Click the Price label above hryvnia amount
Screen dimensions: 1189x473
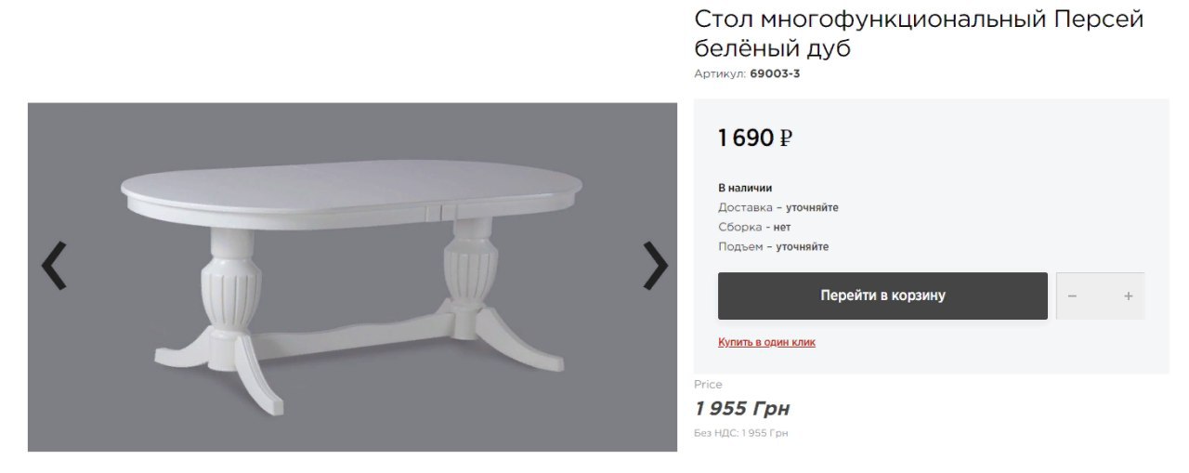pos(708,384)
